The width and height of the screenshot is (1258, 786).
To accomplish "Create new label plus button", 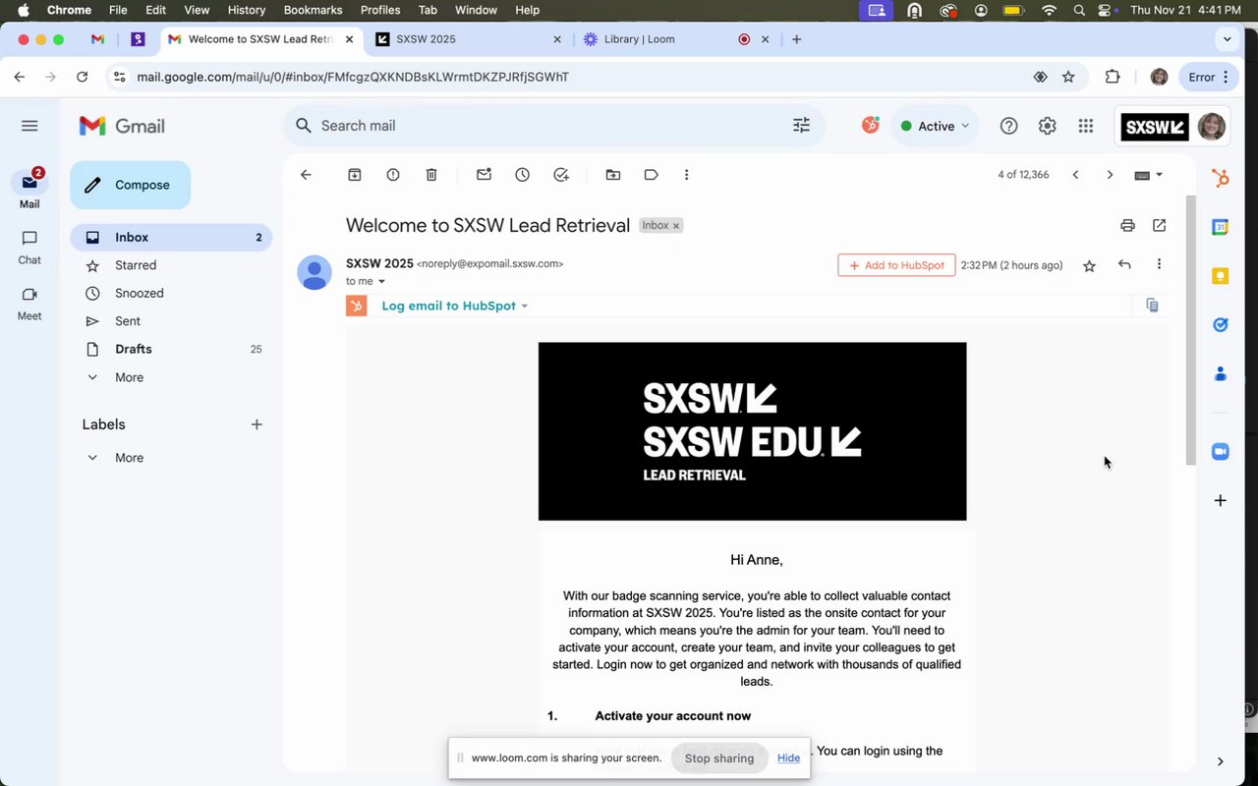I will [257, 424].
